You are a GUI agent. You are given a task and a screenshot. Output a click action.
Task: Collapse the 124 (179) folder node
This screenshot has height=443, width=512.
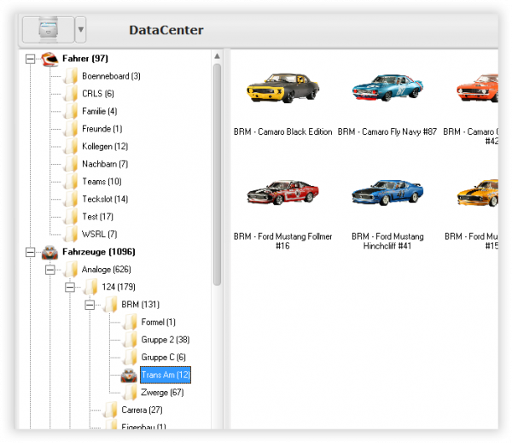(x=70, y=288)
